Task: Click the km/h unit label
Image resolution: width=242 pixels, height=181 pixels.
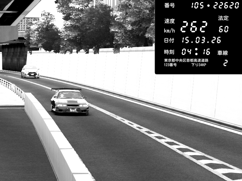Action: point(169,30)
